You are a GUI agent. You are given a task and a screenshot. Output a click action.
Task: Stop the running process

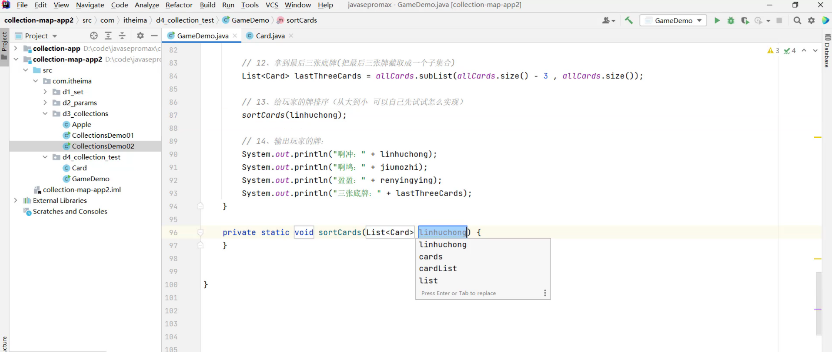point(779,20)
